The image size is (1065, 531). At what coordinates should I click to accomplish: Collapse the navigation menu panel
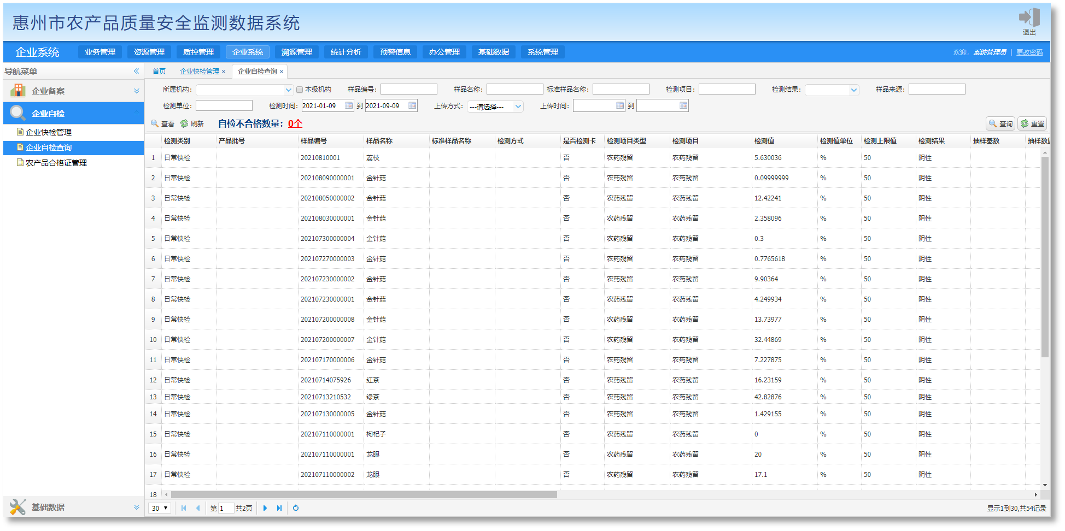pos(136,72)
